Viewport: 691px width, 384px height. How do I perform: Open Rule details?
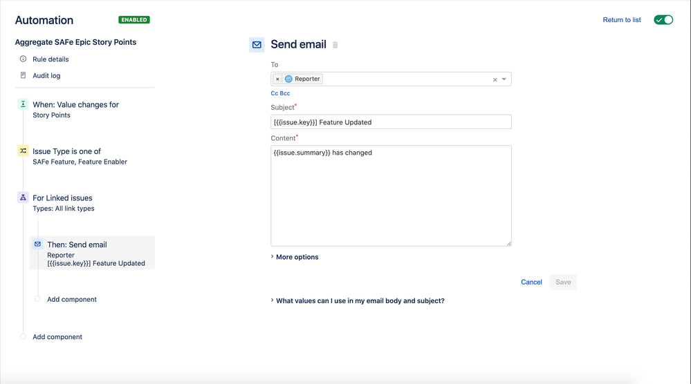tap(50, 59)
